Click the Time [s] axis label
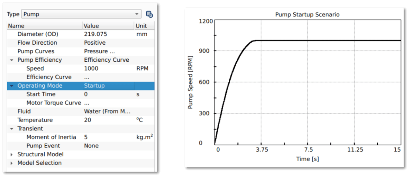This screenshot has height=176, width=408. point(307,159)
